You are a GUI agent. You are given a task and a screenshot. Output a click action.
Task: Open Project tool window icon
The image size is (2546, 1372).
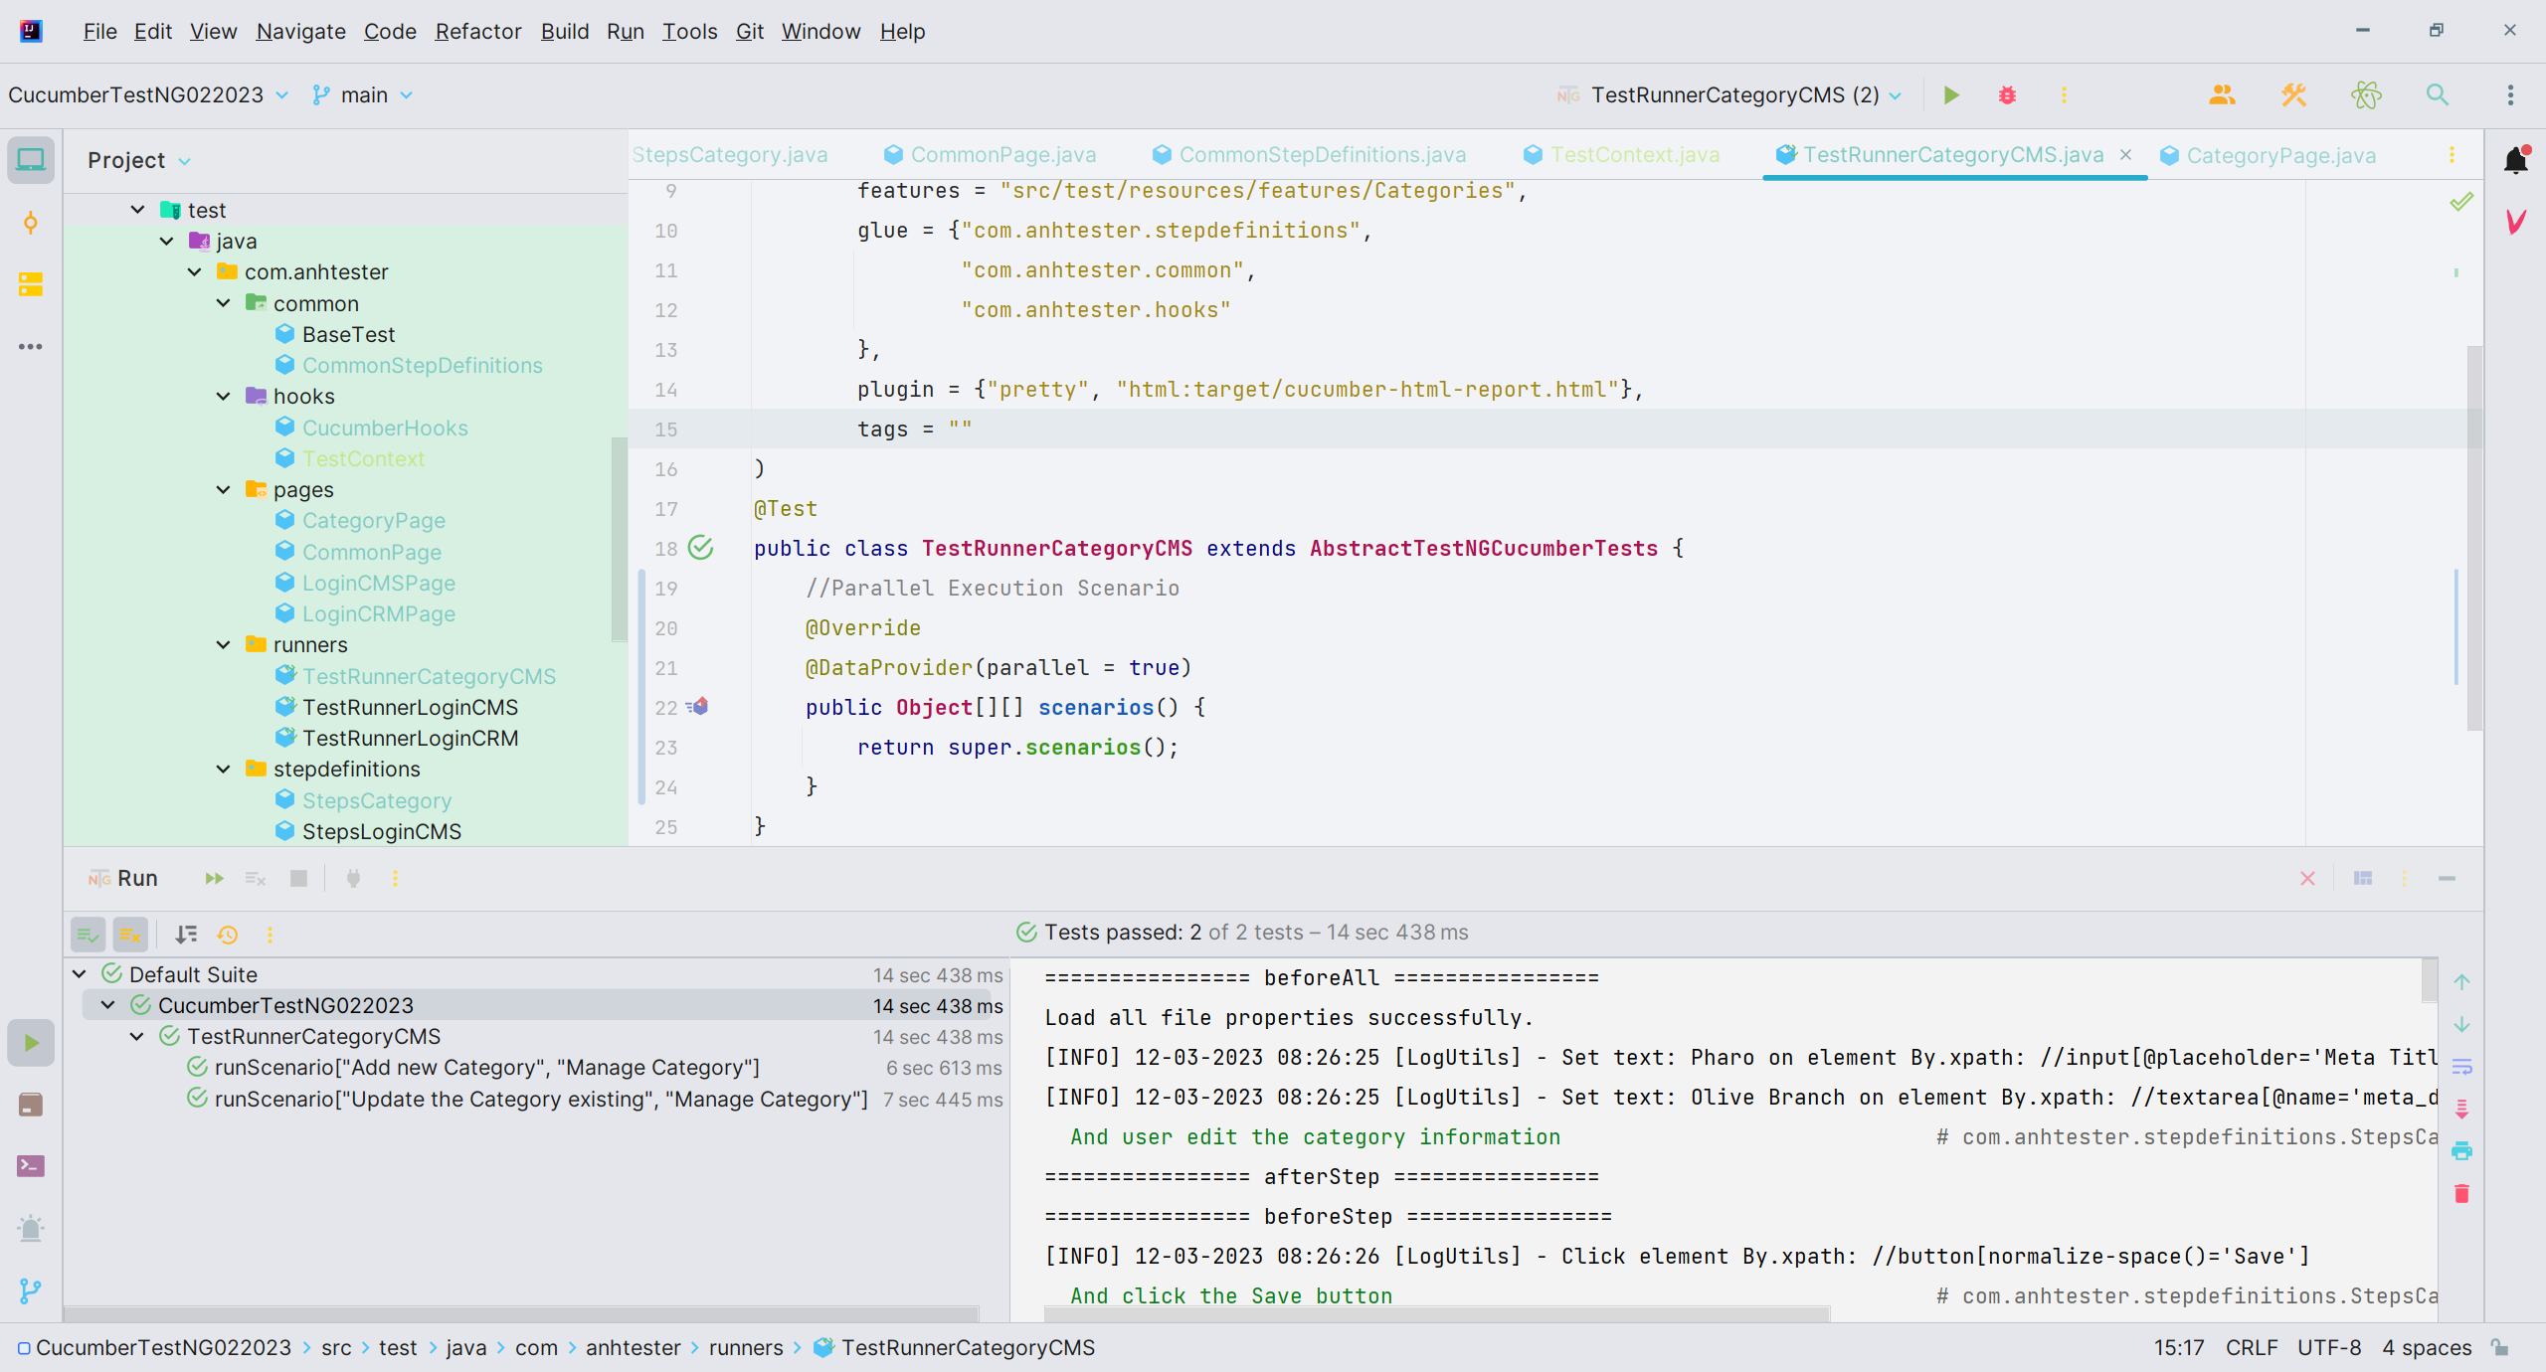(31, 159)
